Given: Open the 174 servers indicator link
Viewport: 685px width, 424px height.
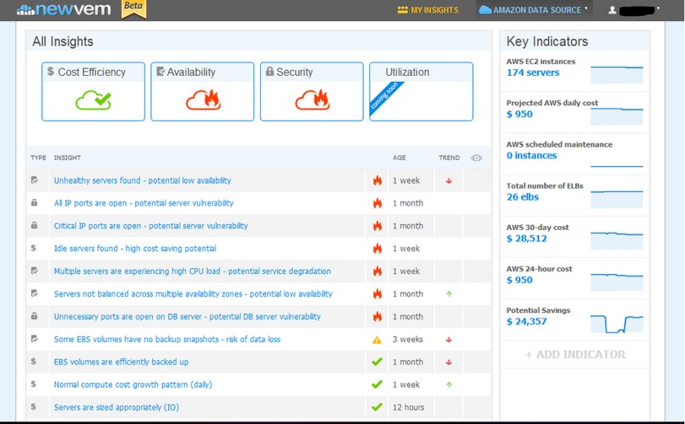Looking at the screenshot, I should [533, 72].
